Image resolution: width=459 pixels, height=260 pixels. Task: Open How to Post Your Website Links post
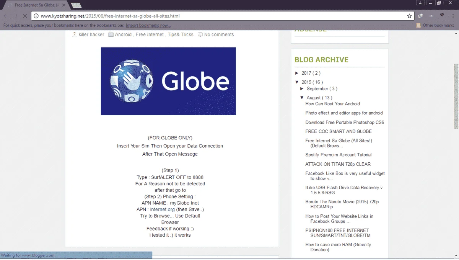[339, 219]
